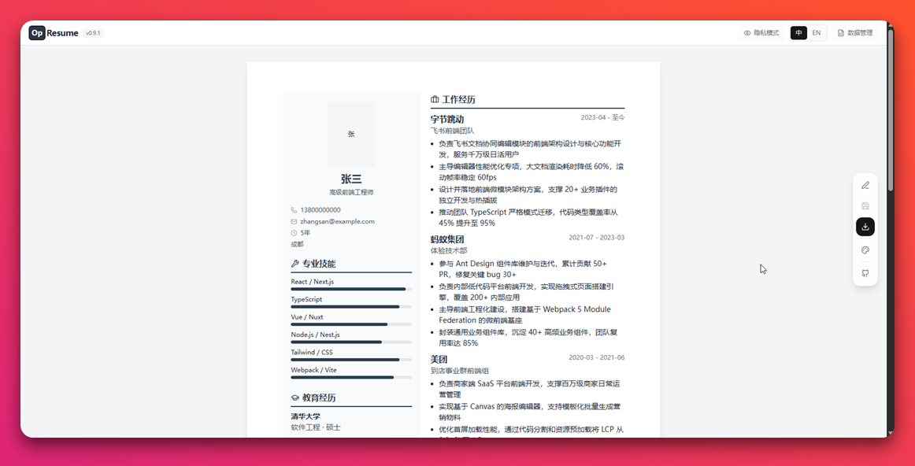Click the save icon in the floating toolbar

865,205
